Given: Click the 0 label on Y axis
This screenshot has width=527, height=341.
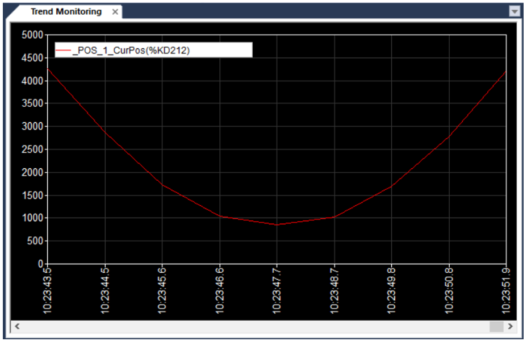Looking at the screenshot, I should [x=41, y=264].
